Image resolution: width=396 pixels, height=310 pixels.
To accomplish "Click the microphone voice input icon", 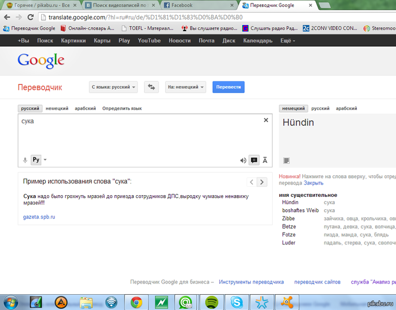I will [25, 160].
